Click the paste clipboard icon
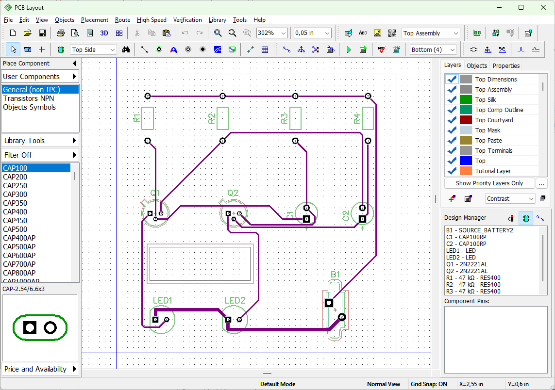The image size is (555, 390). coord(166,33)
